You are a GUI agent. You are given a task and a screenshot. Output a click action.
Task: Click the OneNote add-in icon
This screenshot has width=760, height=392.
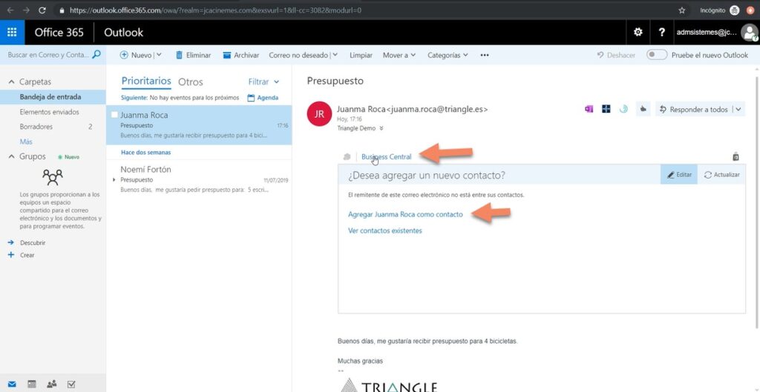(x=589, y=109)
